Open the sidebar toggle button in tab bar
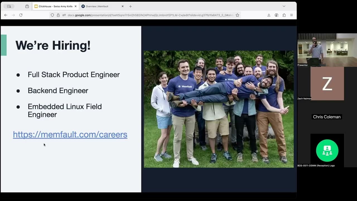The width and height of the screenshot is (357, 201). click(9, 6)
